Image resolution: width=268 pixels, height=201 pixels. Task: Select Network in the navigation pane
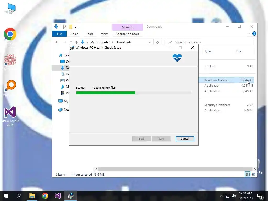tap(63, 110)
